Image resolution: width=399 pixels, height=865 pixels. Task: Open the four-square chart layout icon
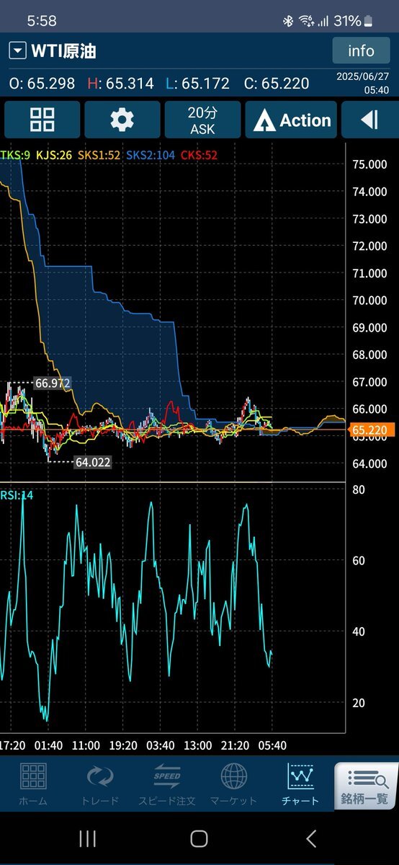42,120
